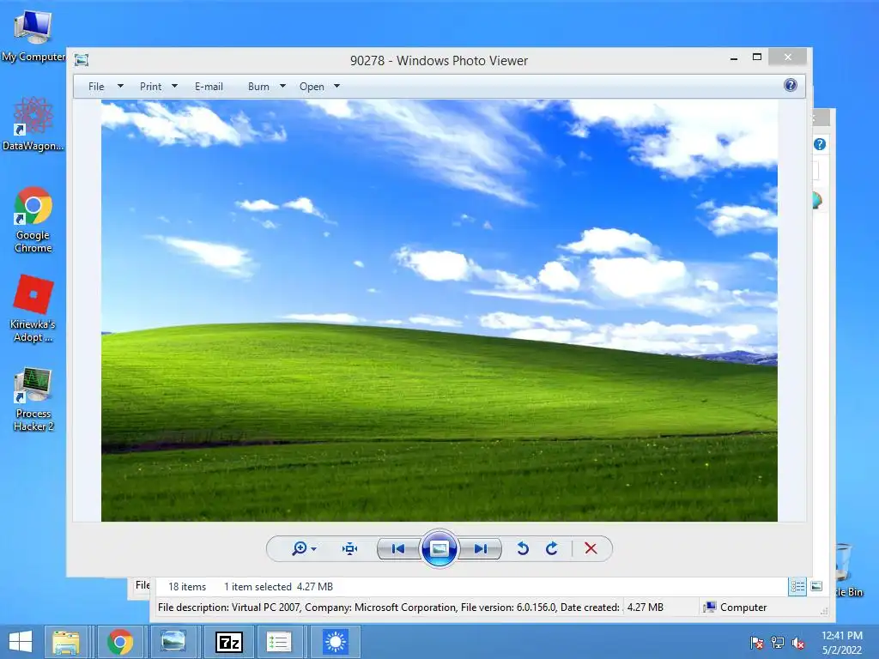Click the Action Center flag tray icon
This screenshot has height=659, width=879.
(x=757, y=642)
